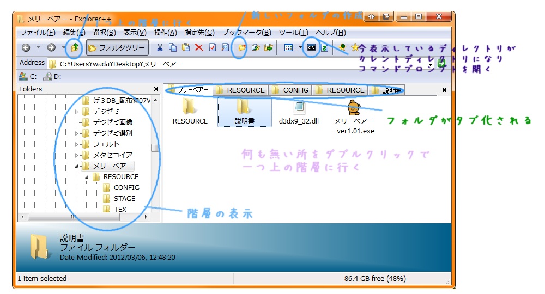Viewport: 545px width, 294px height.
Task: Open Properties with the checkmark sheet icon
Action: pyautogui.click(x=213, y=47)
